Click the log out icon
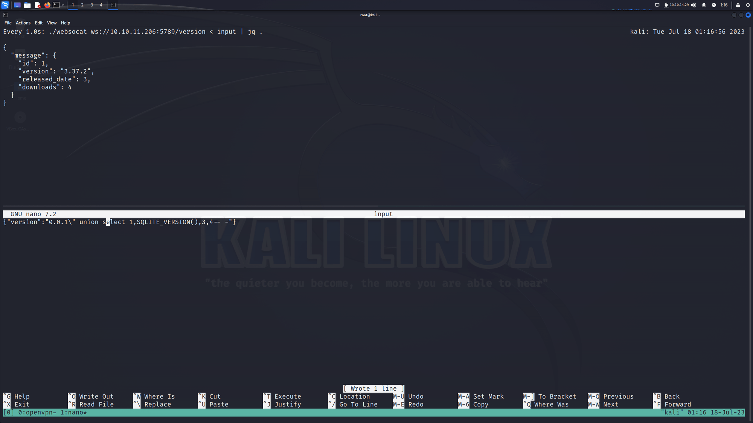The height and width of the screenshot is (423, 753). click(748, 5)
